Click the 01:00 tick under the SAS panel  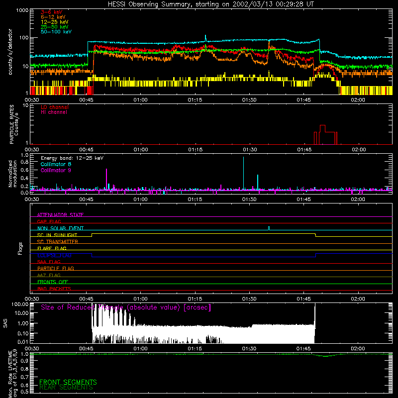140,349
